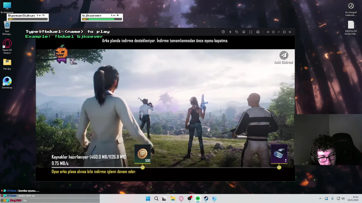
Task: Click RyomanSukun's HP bar
Action: click(x=27, y=19)
